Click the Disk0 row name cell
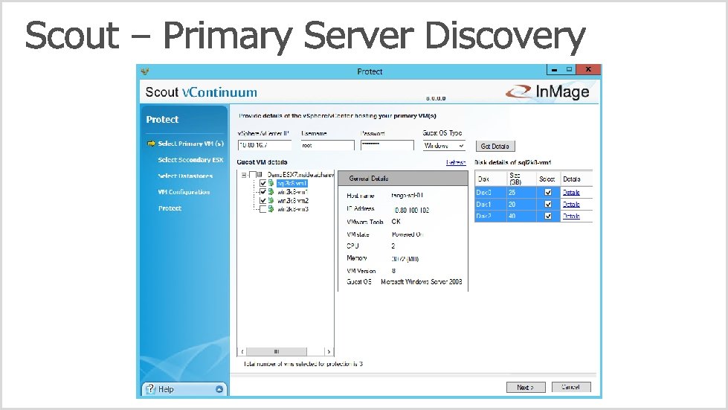 tap(490, 192)
